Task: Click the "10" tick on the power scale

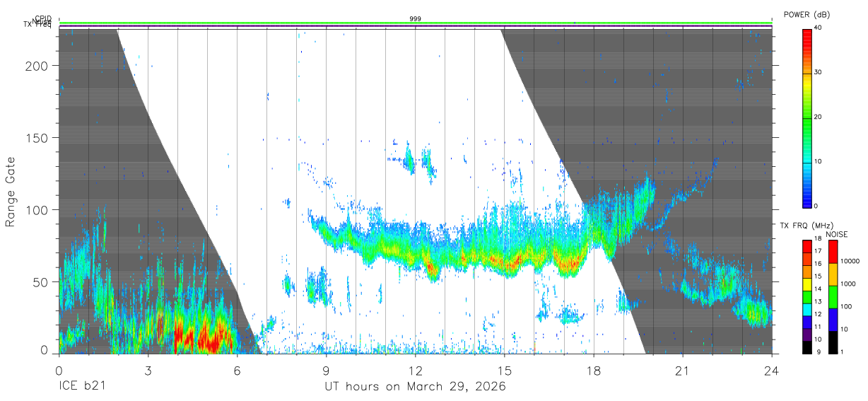Action: (x=819, y=161)
